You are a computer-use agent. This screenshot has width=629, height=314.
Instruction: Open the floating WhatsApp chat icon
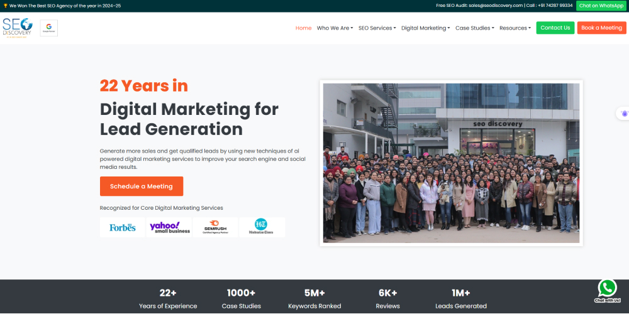pos(607,288)
